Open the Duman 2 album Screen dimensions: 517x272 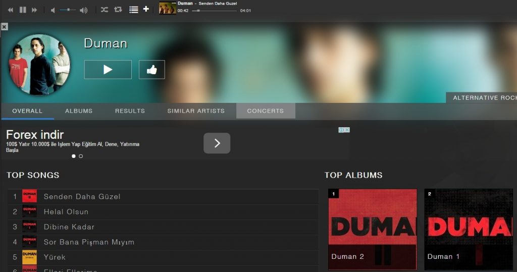pyautogui.click(x=373, y=230)
